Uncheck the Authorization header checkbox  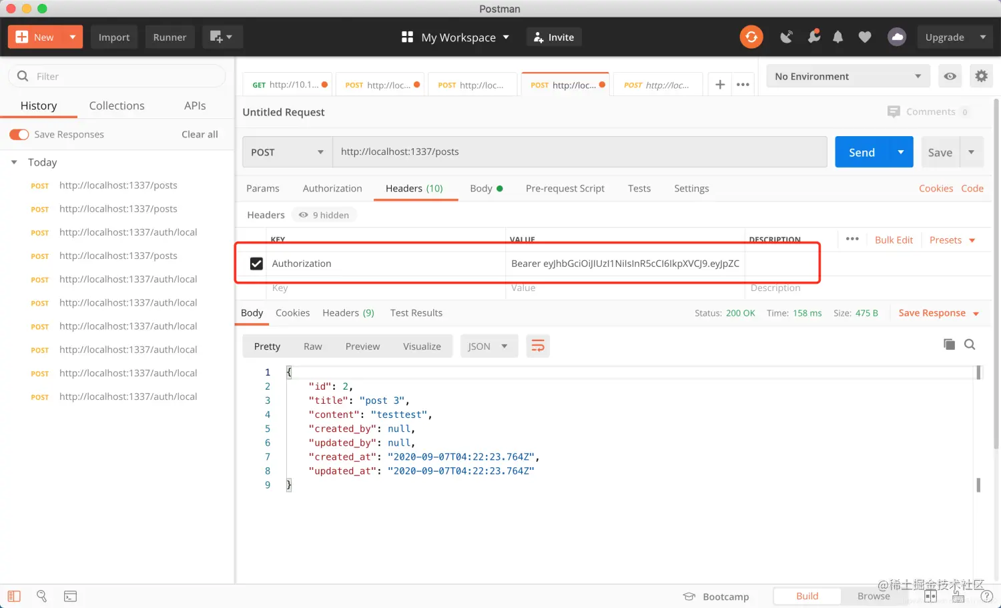256,264
